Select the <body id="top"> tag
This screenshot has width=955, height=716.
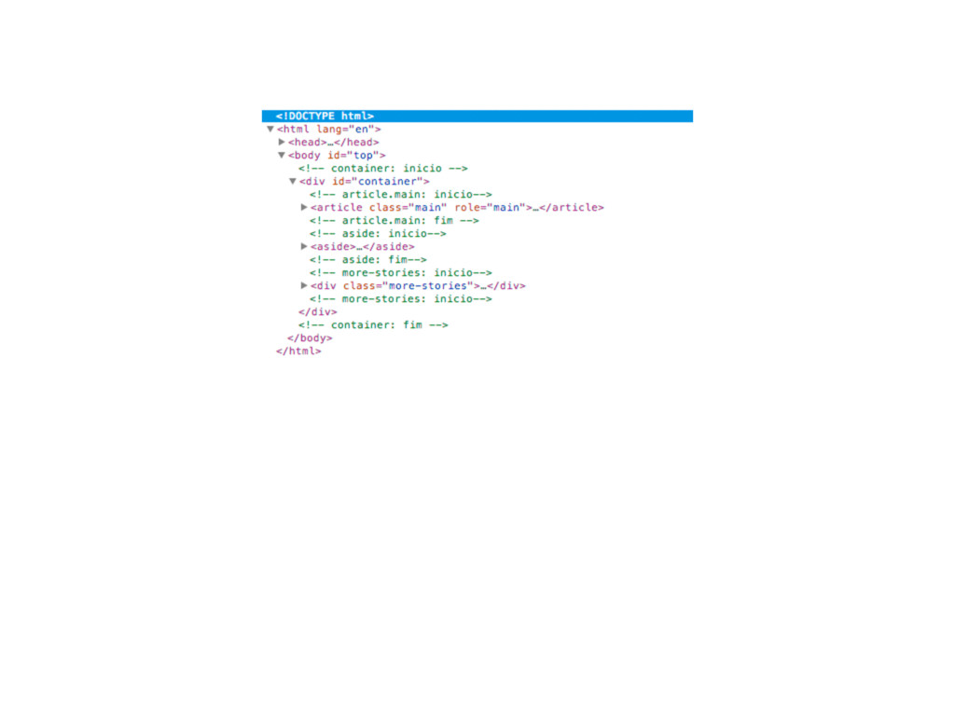pyautogui.click(x=337, y=156)
